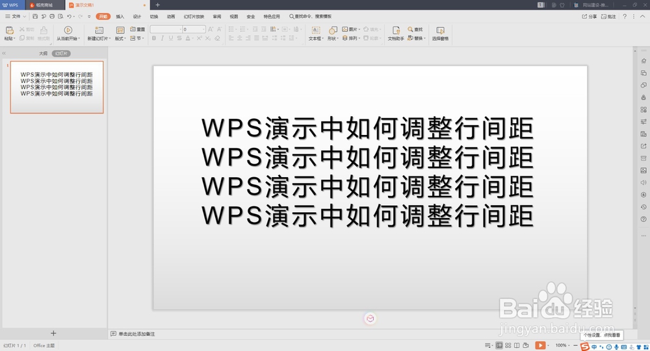The width and height of the screenshot is (650, 351).
Task: Switch to Slide Sorter view in the status bar
Action: point(508,345)
